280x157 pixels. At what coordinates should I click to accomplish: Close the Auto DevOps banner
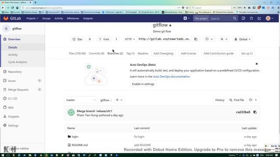[257, 64]
